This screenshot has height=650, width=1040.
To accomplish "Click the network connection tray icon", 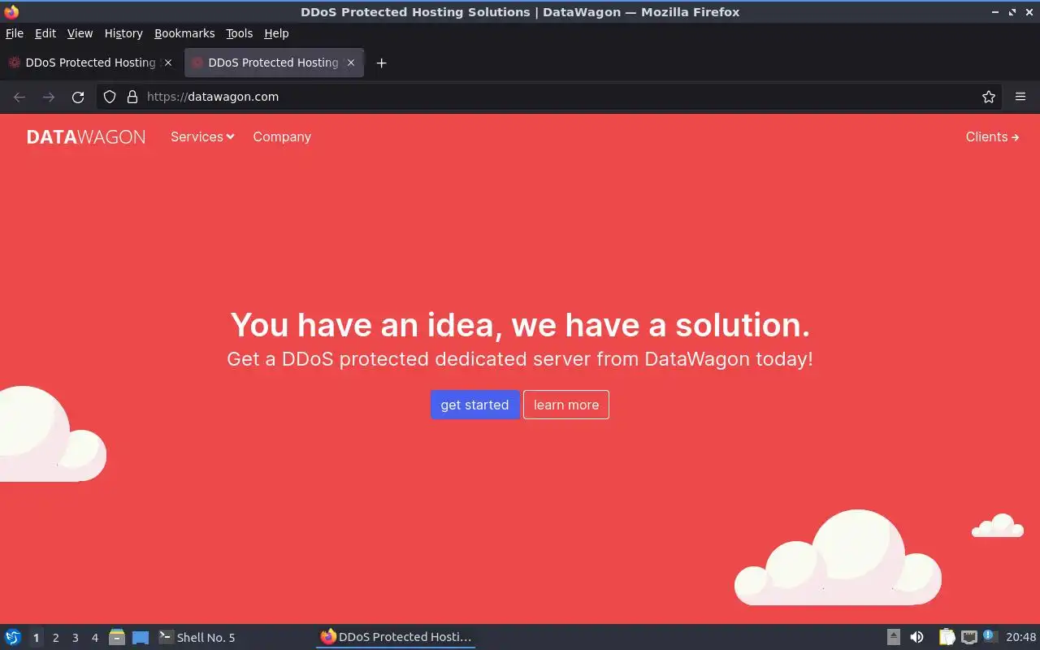I will (x=968, y=637).
